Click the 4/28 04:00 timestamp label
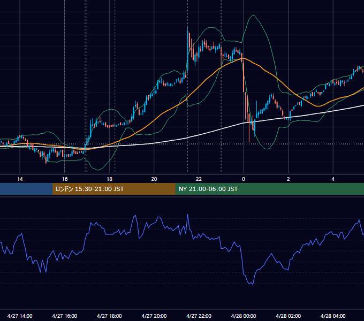 333,316
